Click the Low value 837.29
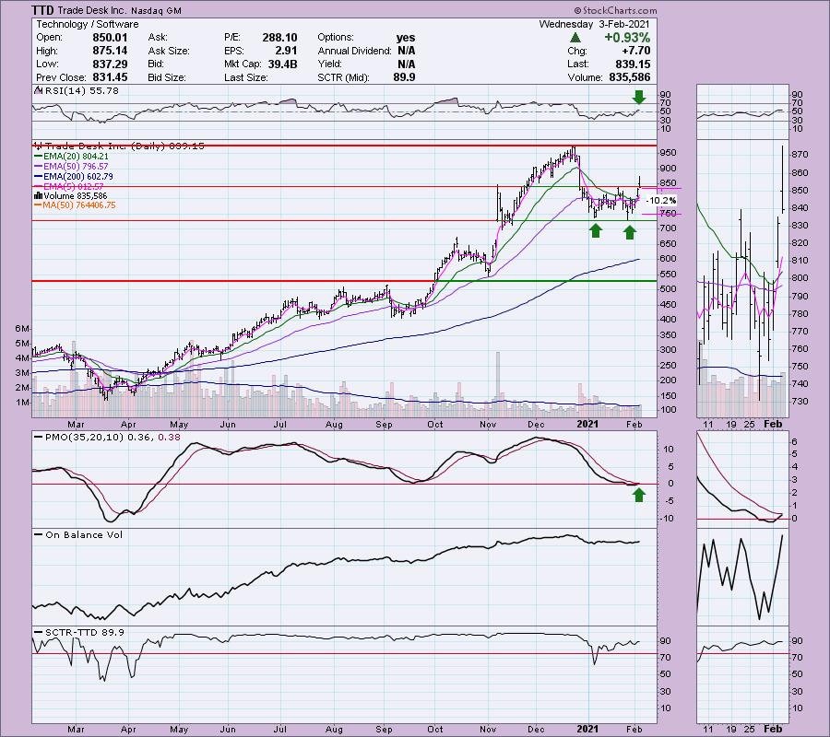830x737 pixels. (110, 64)
